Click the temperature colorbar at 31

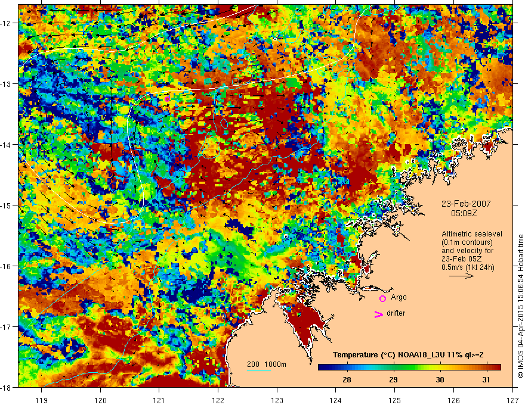coord(486,367)
